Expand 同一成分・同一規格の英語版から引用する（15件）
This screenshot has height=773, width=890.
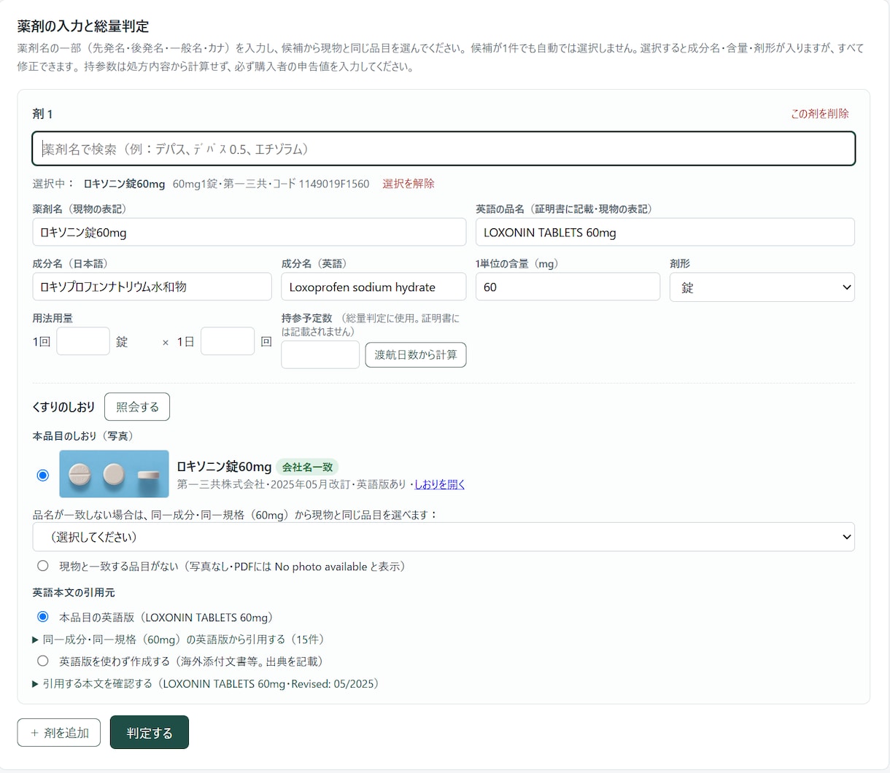click(179, 640)
